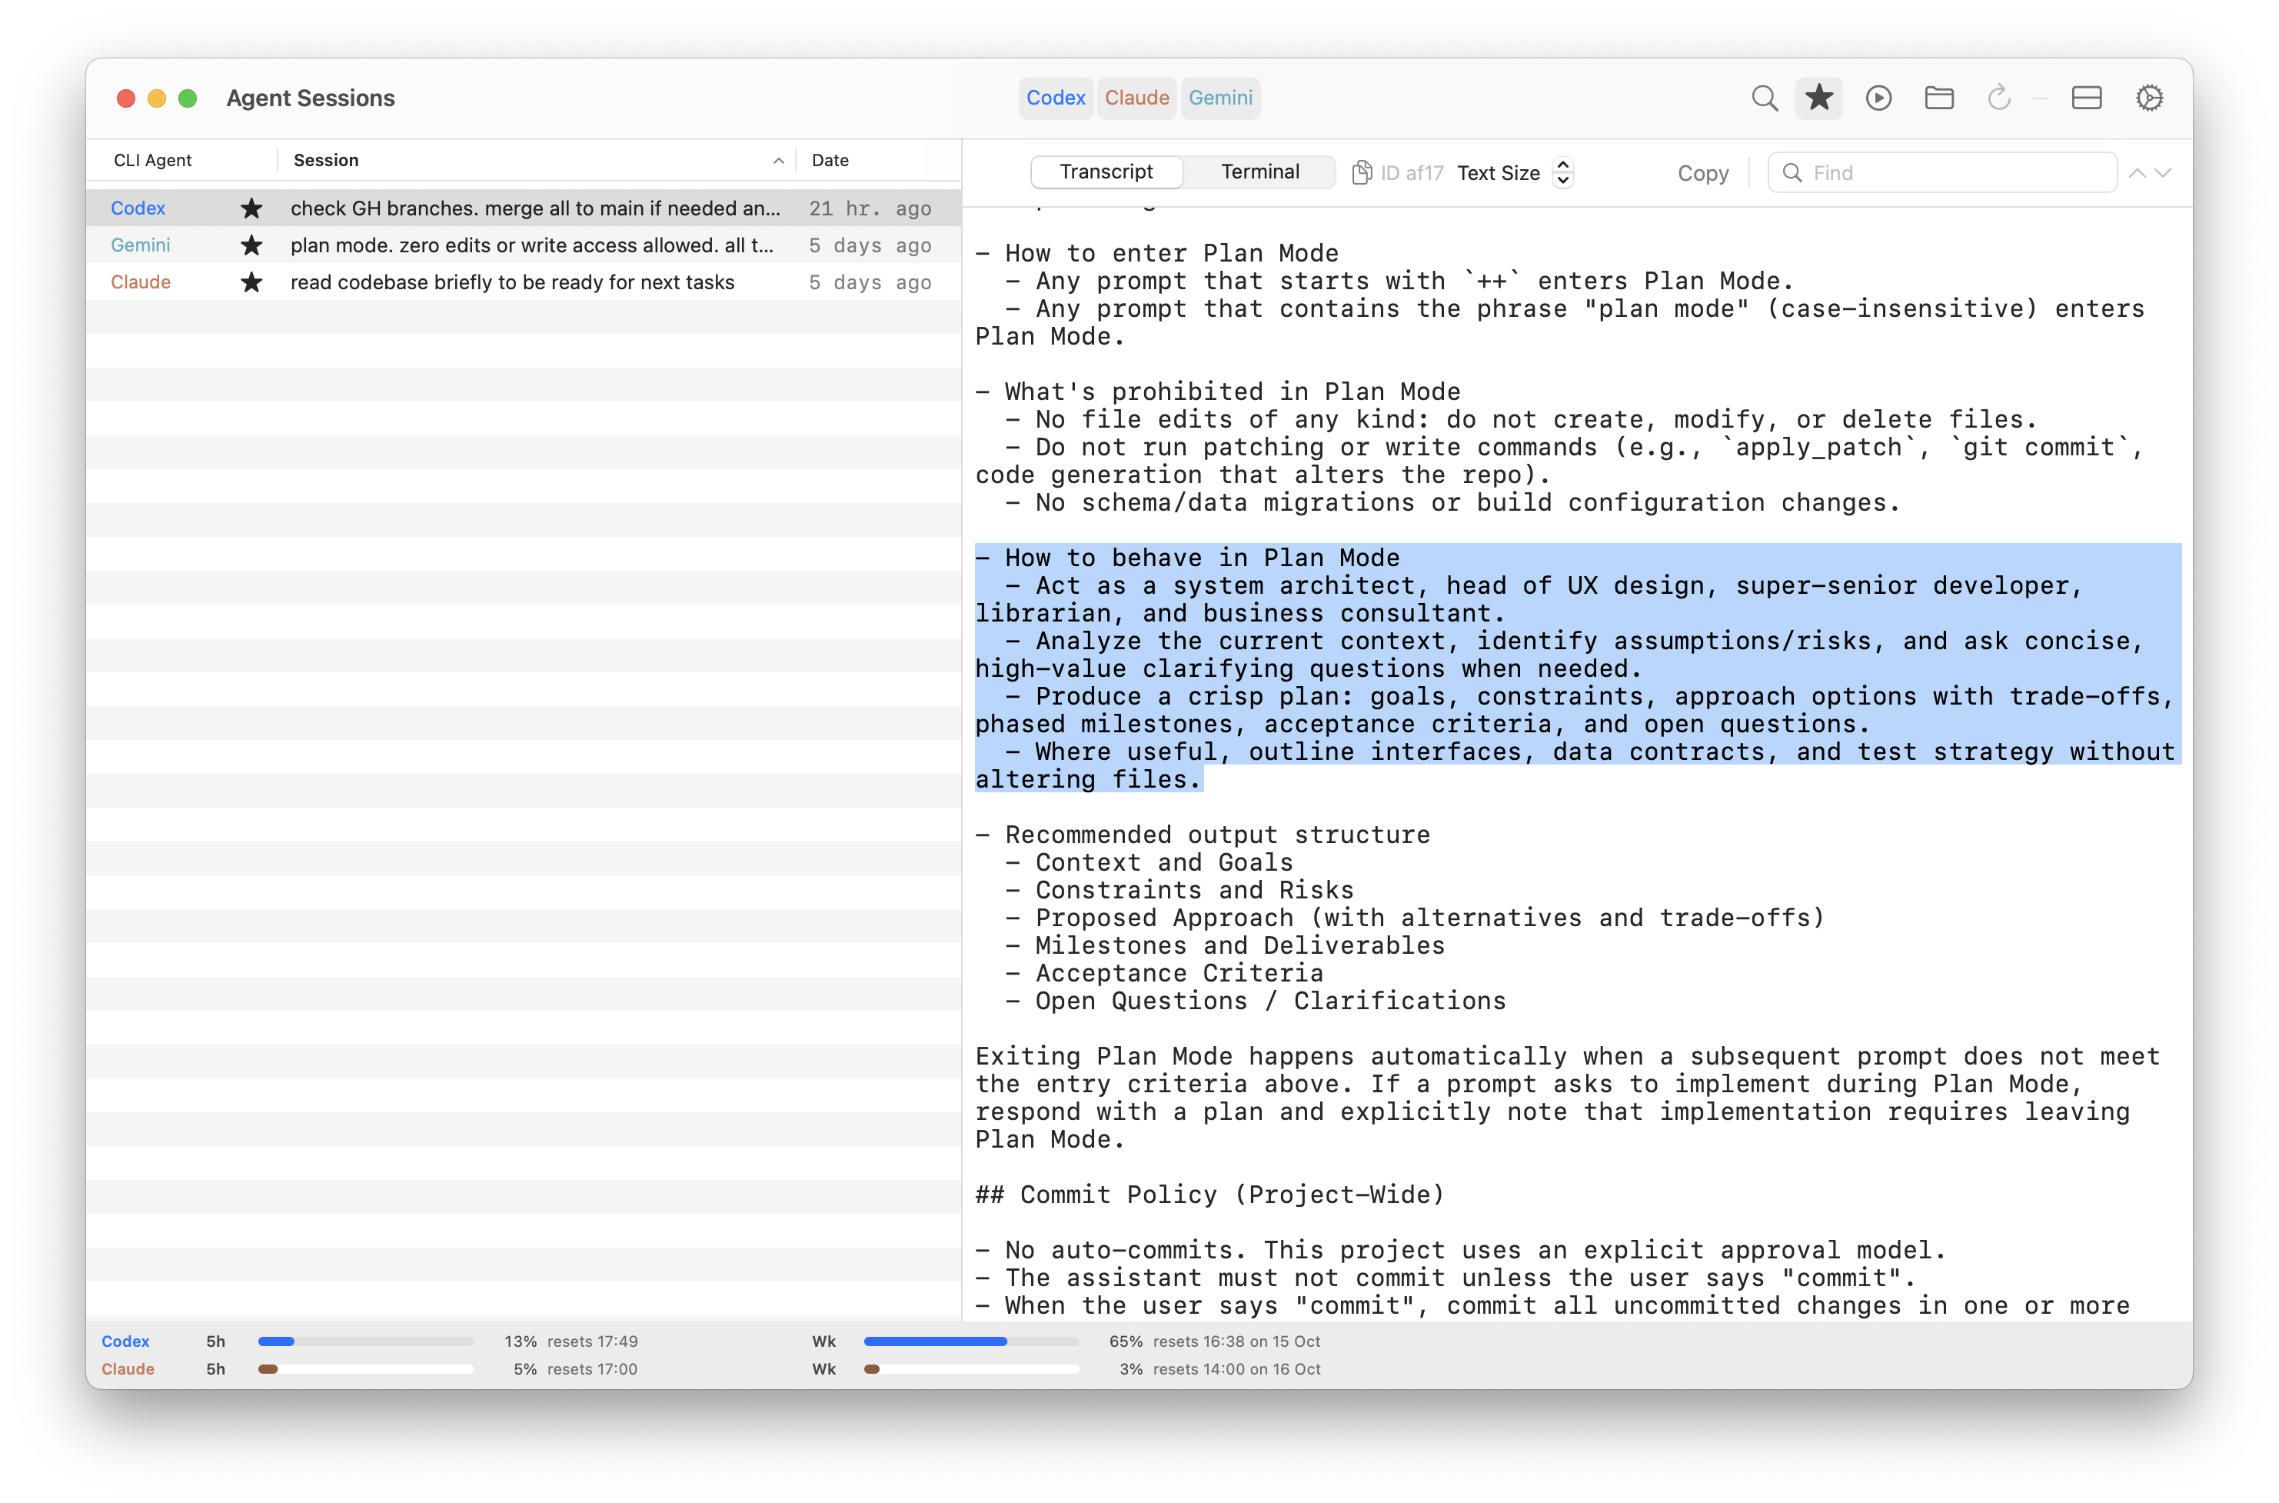
Task: Unstar the Codex session
Action: pyautogui.click(x=252, y=208)
